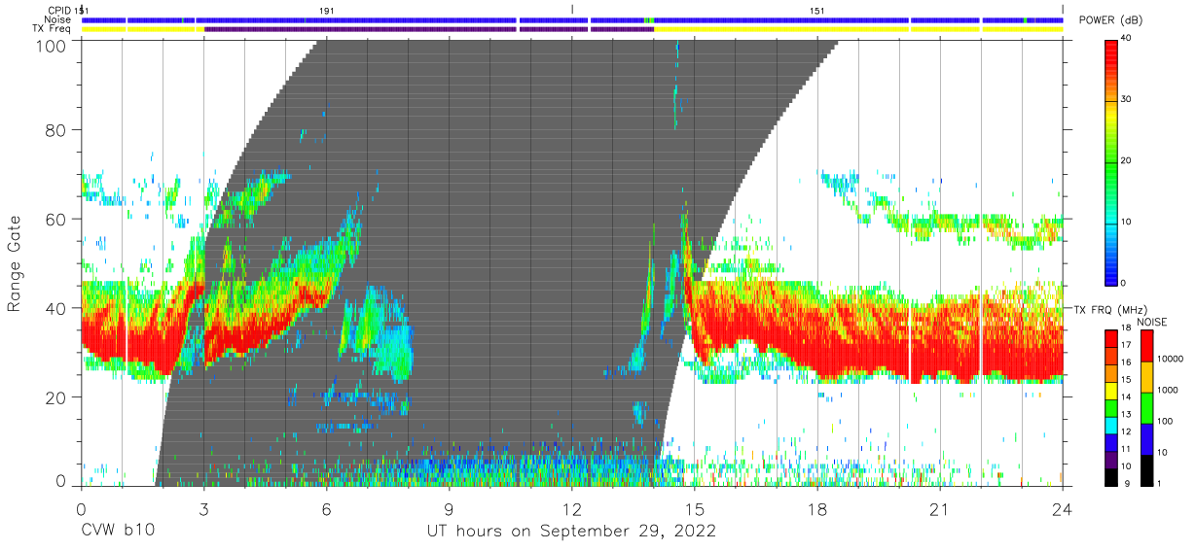Click the yellow 14–15 MHz TX frequency swatch
This screenshot has width=1195, height=551.
click(x=1112, y=390)
